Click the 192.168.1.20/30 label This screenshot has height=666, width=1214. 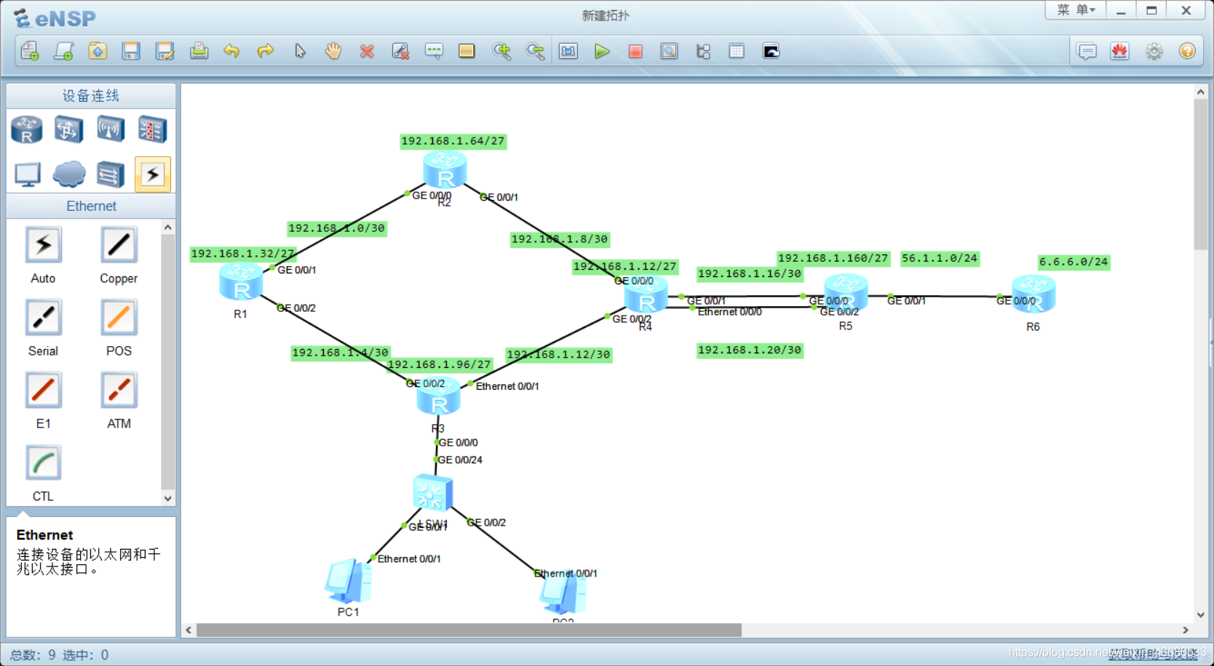click(x=750, y=350)
